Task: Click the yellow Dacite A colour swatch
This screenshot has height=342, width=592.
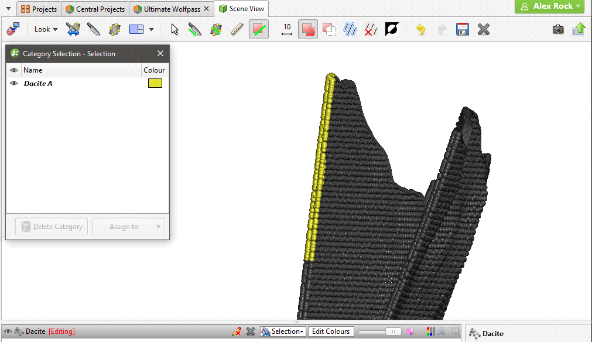Action: tap(155, 84)
